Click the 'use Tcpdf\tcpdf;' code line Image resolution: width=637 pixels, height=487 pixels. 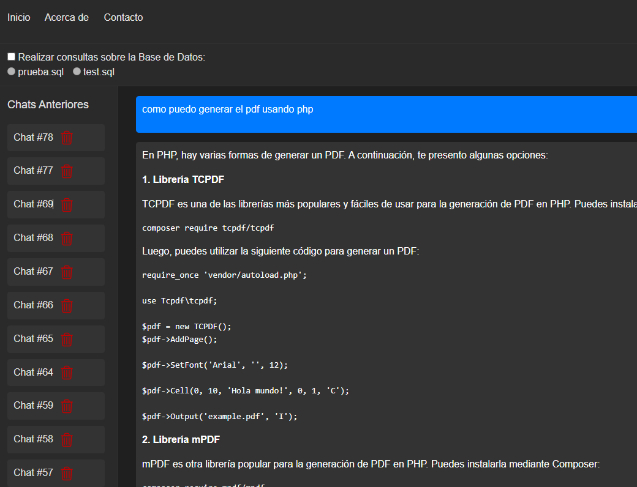coord(179,301)
